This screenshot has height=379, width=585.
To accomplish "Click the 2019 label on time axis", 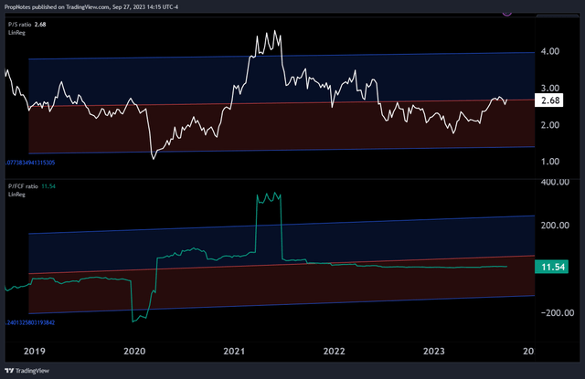I will [x=35, y=351].
